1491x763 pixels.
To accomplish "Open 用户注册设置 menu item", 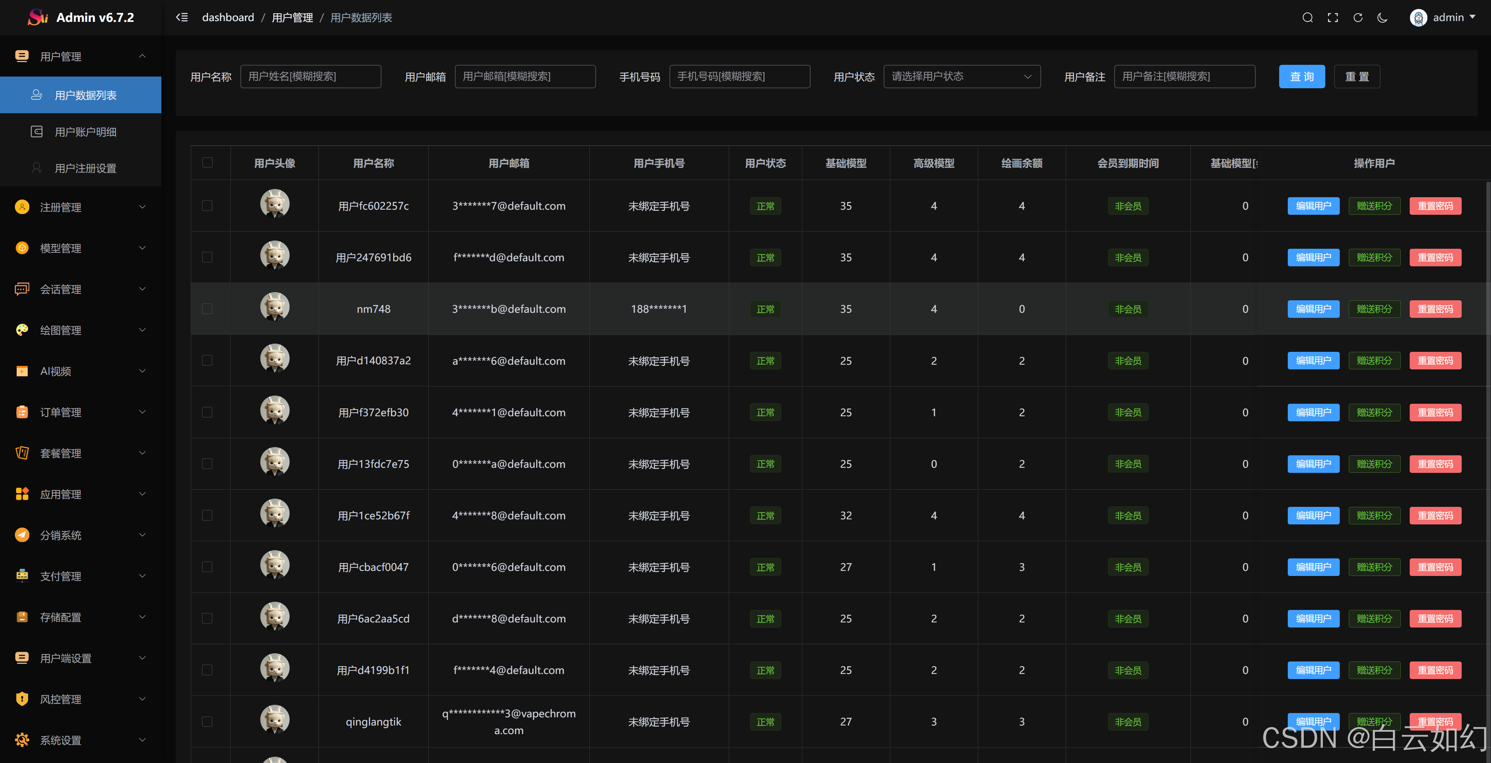I will pyautogui.click(x=85, y=168).
